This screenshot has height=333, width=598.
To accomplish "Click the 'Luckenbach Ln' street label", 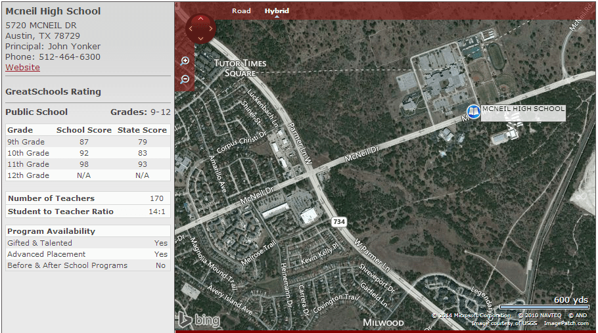I will pos(263,108).
